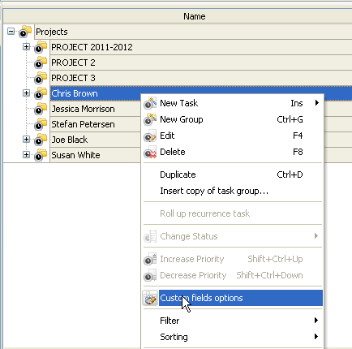The width and height of the screenshot is (352, 349).
Task: Click the Custom fields options gear icon
Action: click(150, 298)
